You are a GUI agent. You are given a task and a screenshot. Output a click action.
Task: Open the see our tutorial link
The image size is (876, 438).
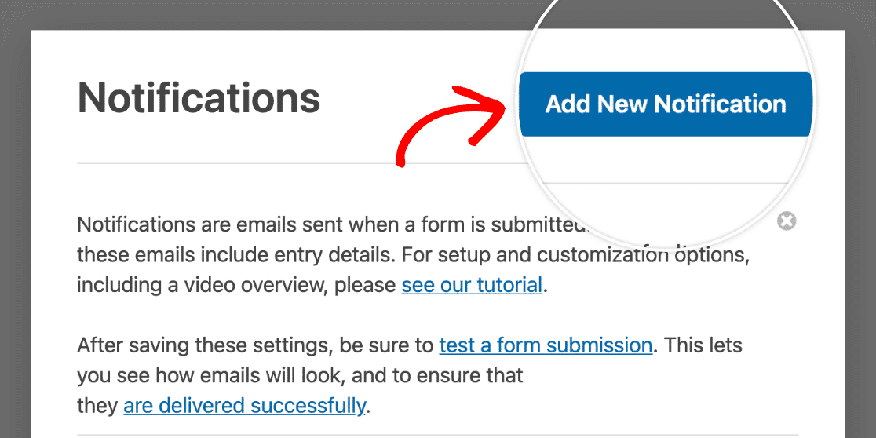click(472, 285)
